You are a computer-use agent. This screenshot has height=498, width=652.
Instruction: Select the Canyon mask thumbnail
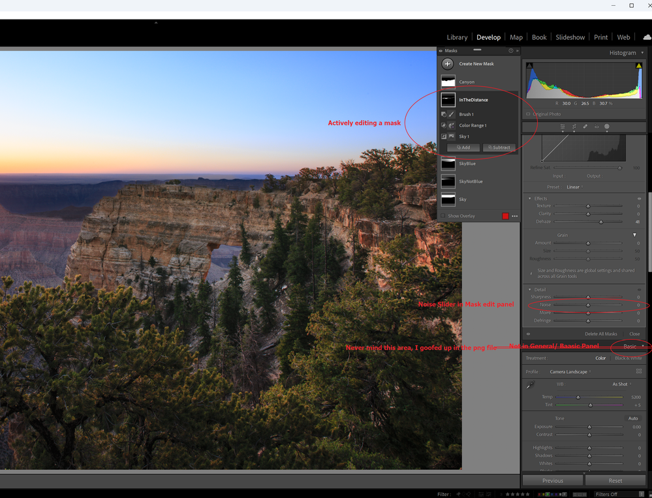pyautogui.click(x=448, y=82)
